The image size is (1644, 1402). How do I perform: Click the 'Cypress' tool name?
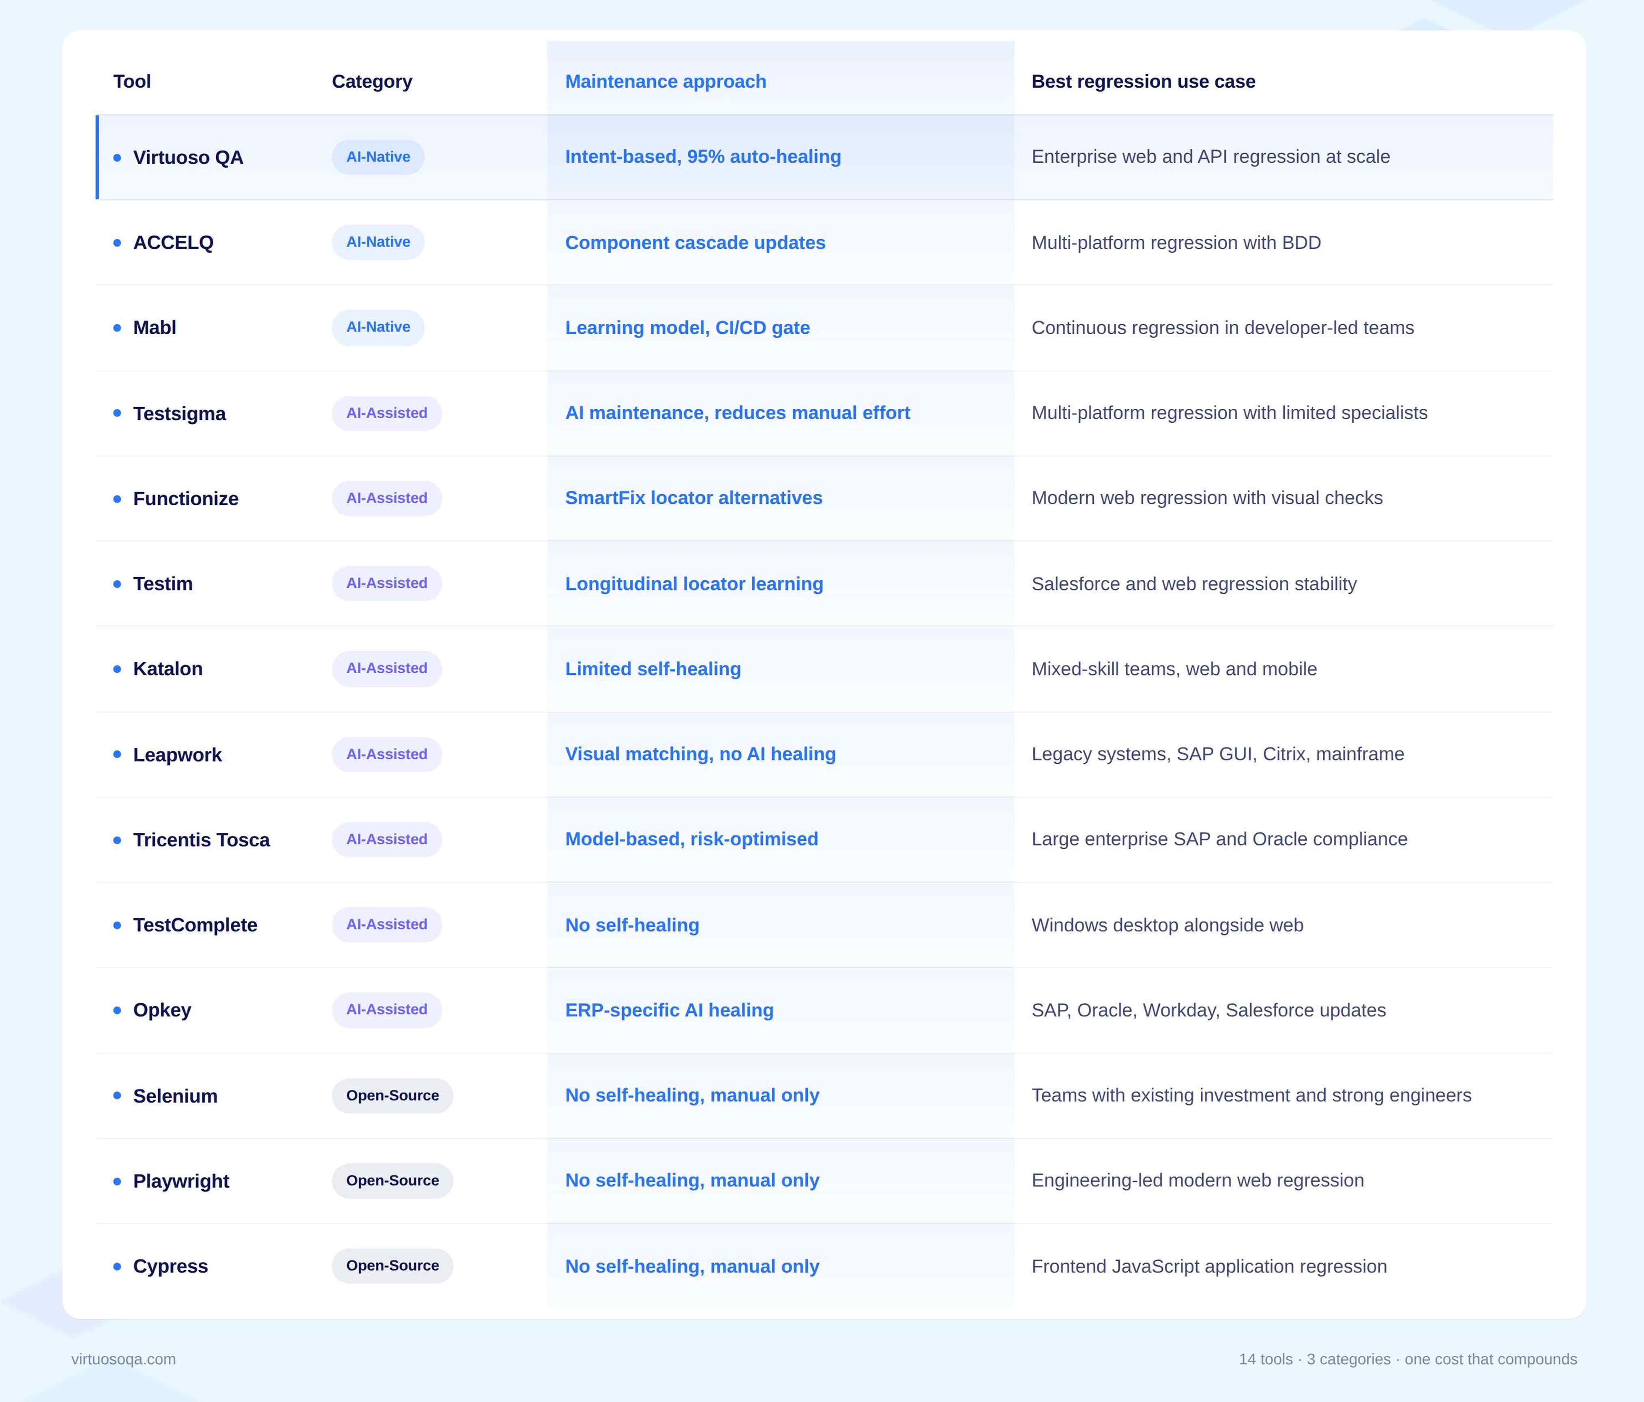(x=171, y=1266)
